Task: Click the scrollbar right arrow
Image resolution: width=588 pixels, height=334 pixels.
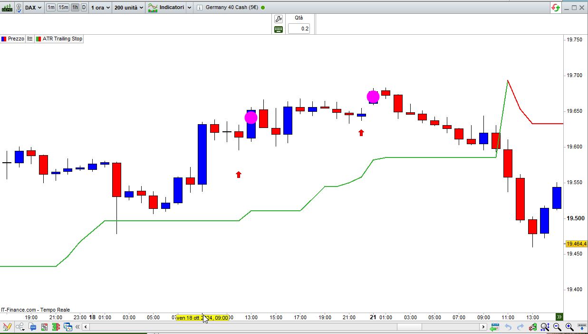Action: tap(483, 327)
